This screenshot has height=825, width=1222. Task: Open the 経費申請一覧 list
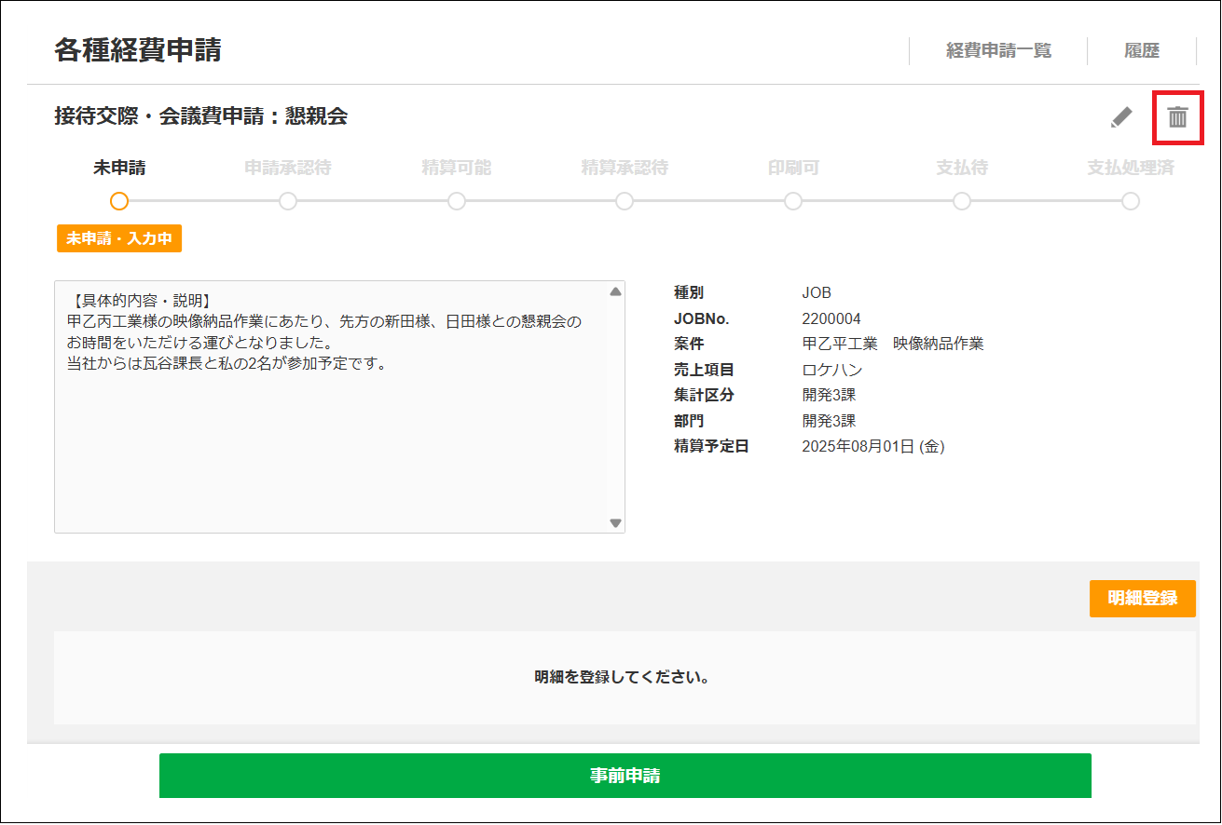(997, 50)
